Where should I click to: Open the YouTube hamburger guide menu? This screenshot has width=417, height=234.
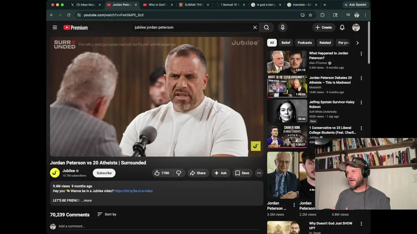pyautogui.click(x=55, y=28)
